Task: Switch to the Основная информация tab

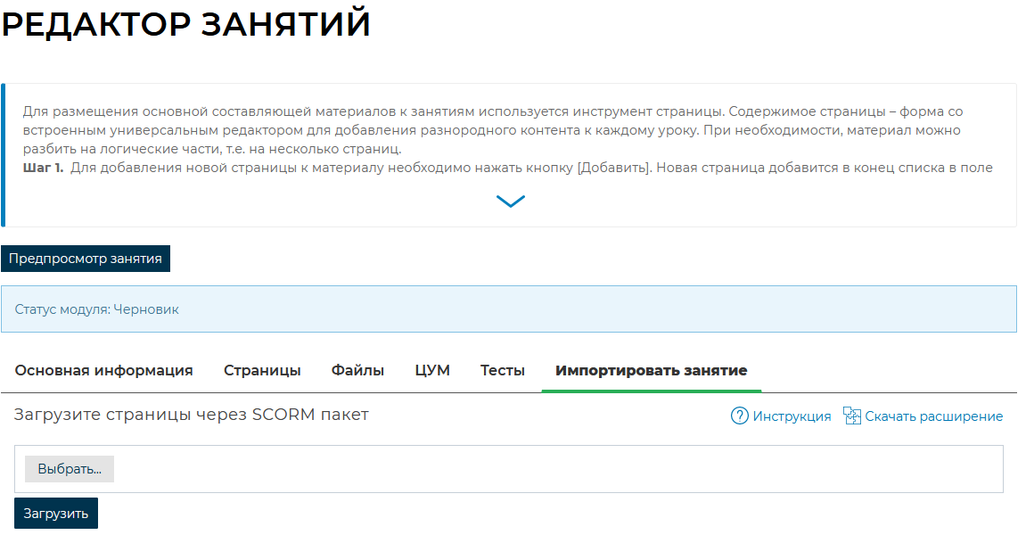Action: coord(103,370)
